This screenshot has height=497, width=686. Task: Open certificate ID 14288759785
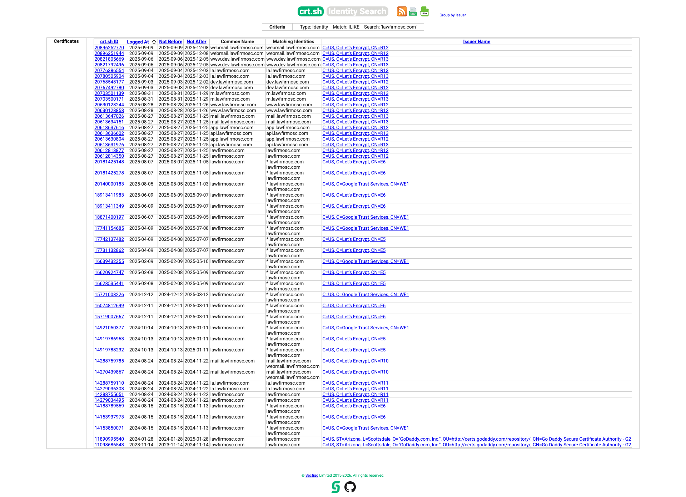pos(109,361)
